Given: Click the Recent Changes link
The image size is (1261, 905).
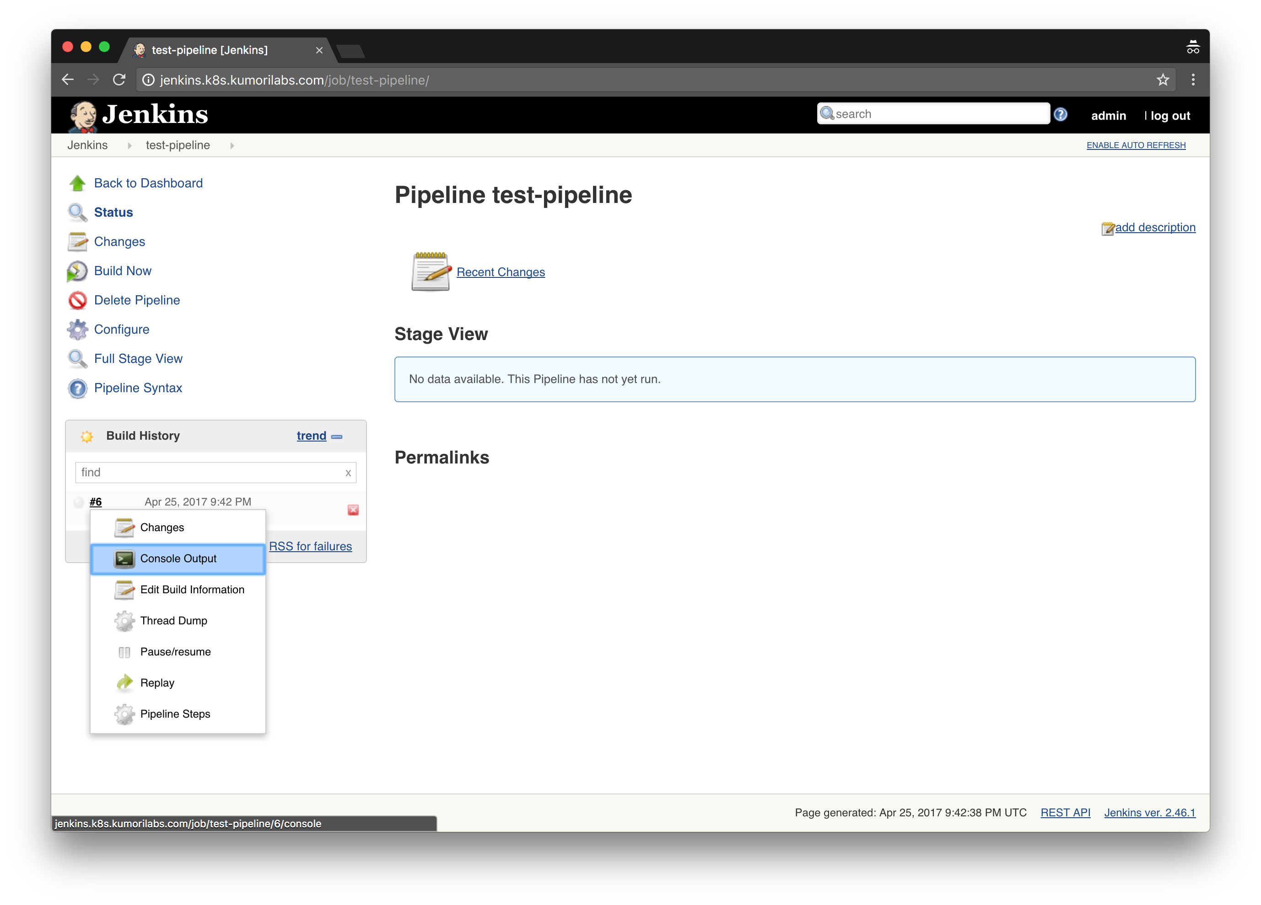Looking at the screenshot, I should click(500, 272).
